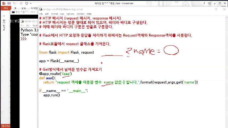Open the File menu in ex12.py editor
This screenshot has width=228, height=128.
pos(41,14)
